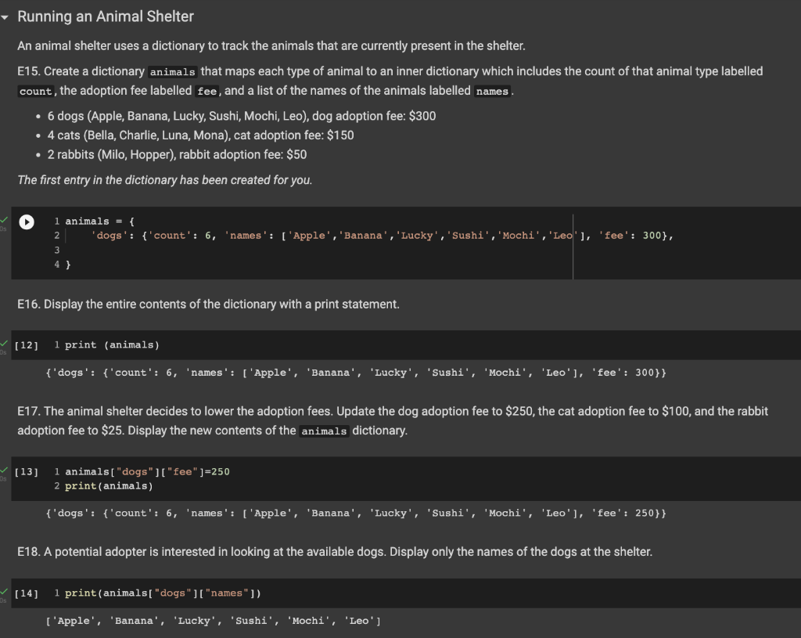801x638 pixels.
Task: Click the Running an Animal Shelter heading
Action: 106,16
